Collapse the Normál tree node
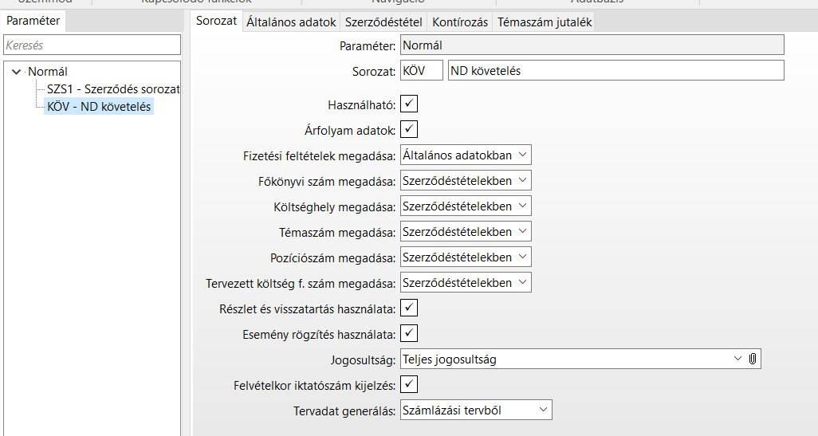This screenshot has width=818, height=436. tap(16, 72)
